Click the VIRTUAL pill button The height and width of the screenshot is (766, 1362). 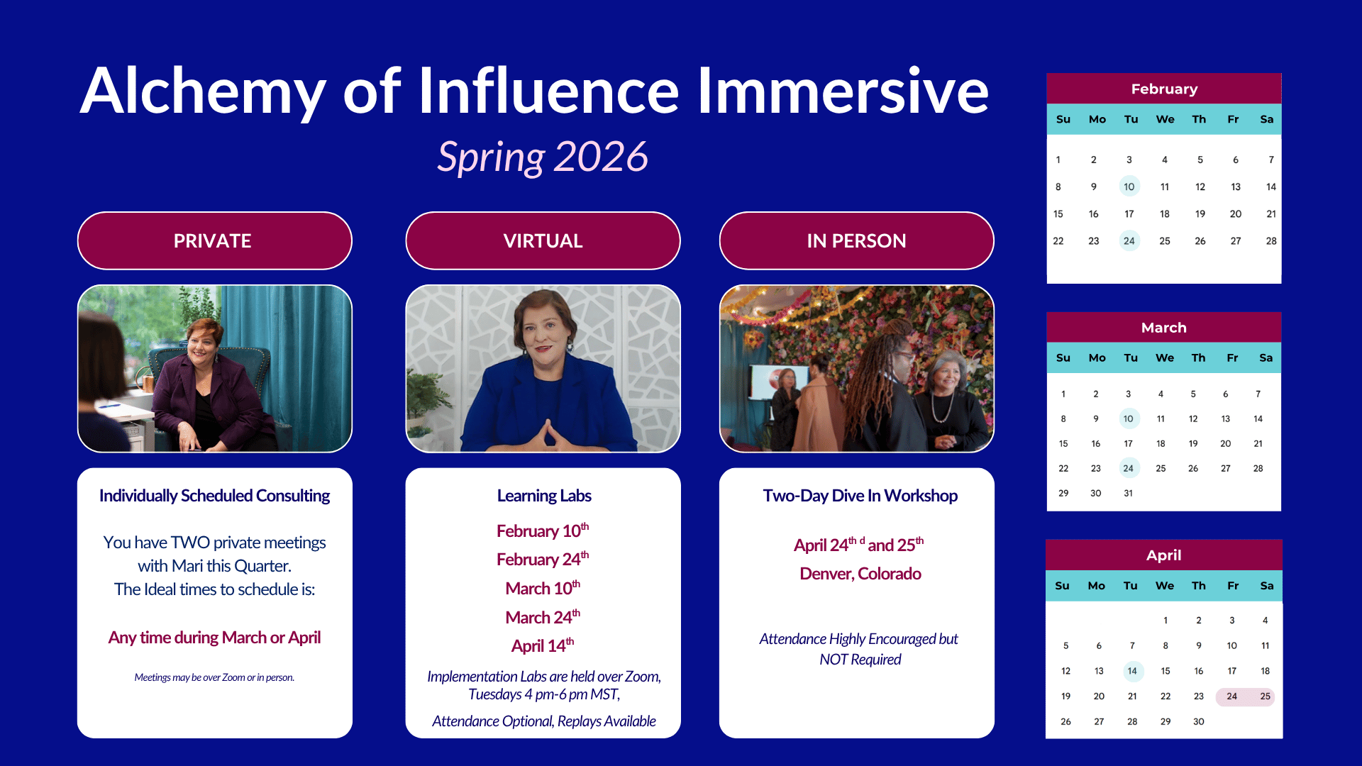[x=543, y=240]
